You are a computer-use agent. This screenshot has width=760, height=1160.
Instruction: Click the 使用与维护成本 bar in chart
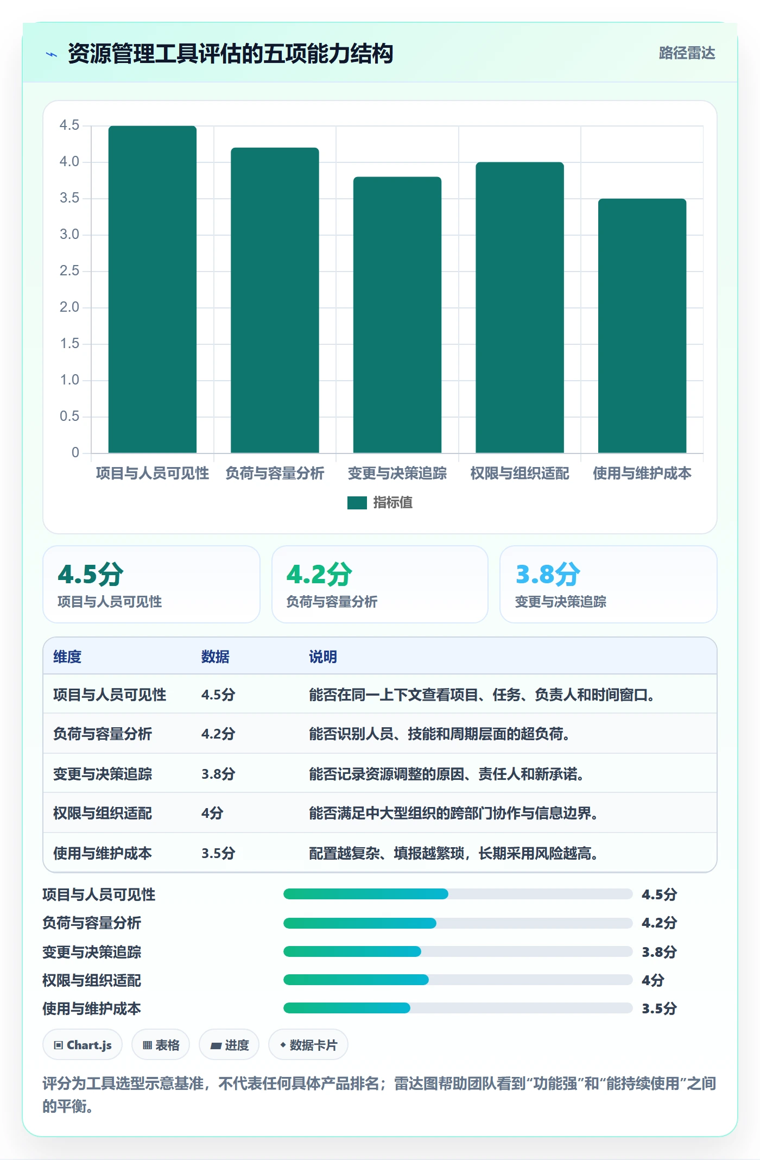[x=642, y=326]
